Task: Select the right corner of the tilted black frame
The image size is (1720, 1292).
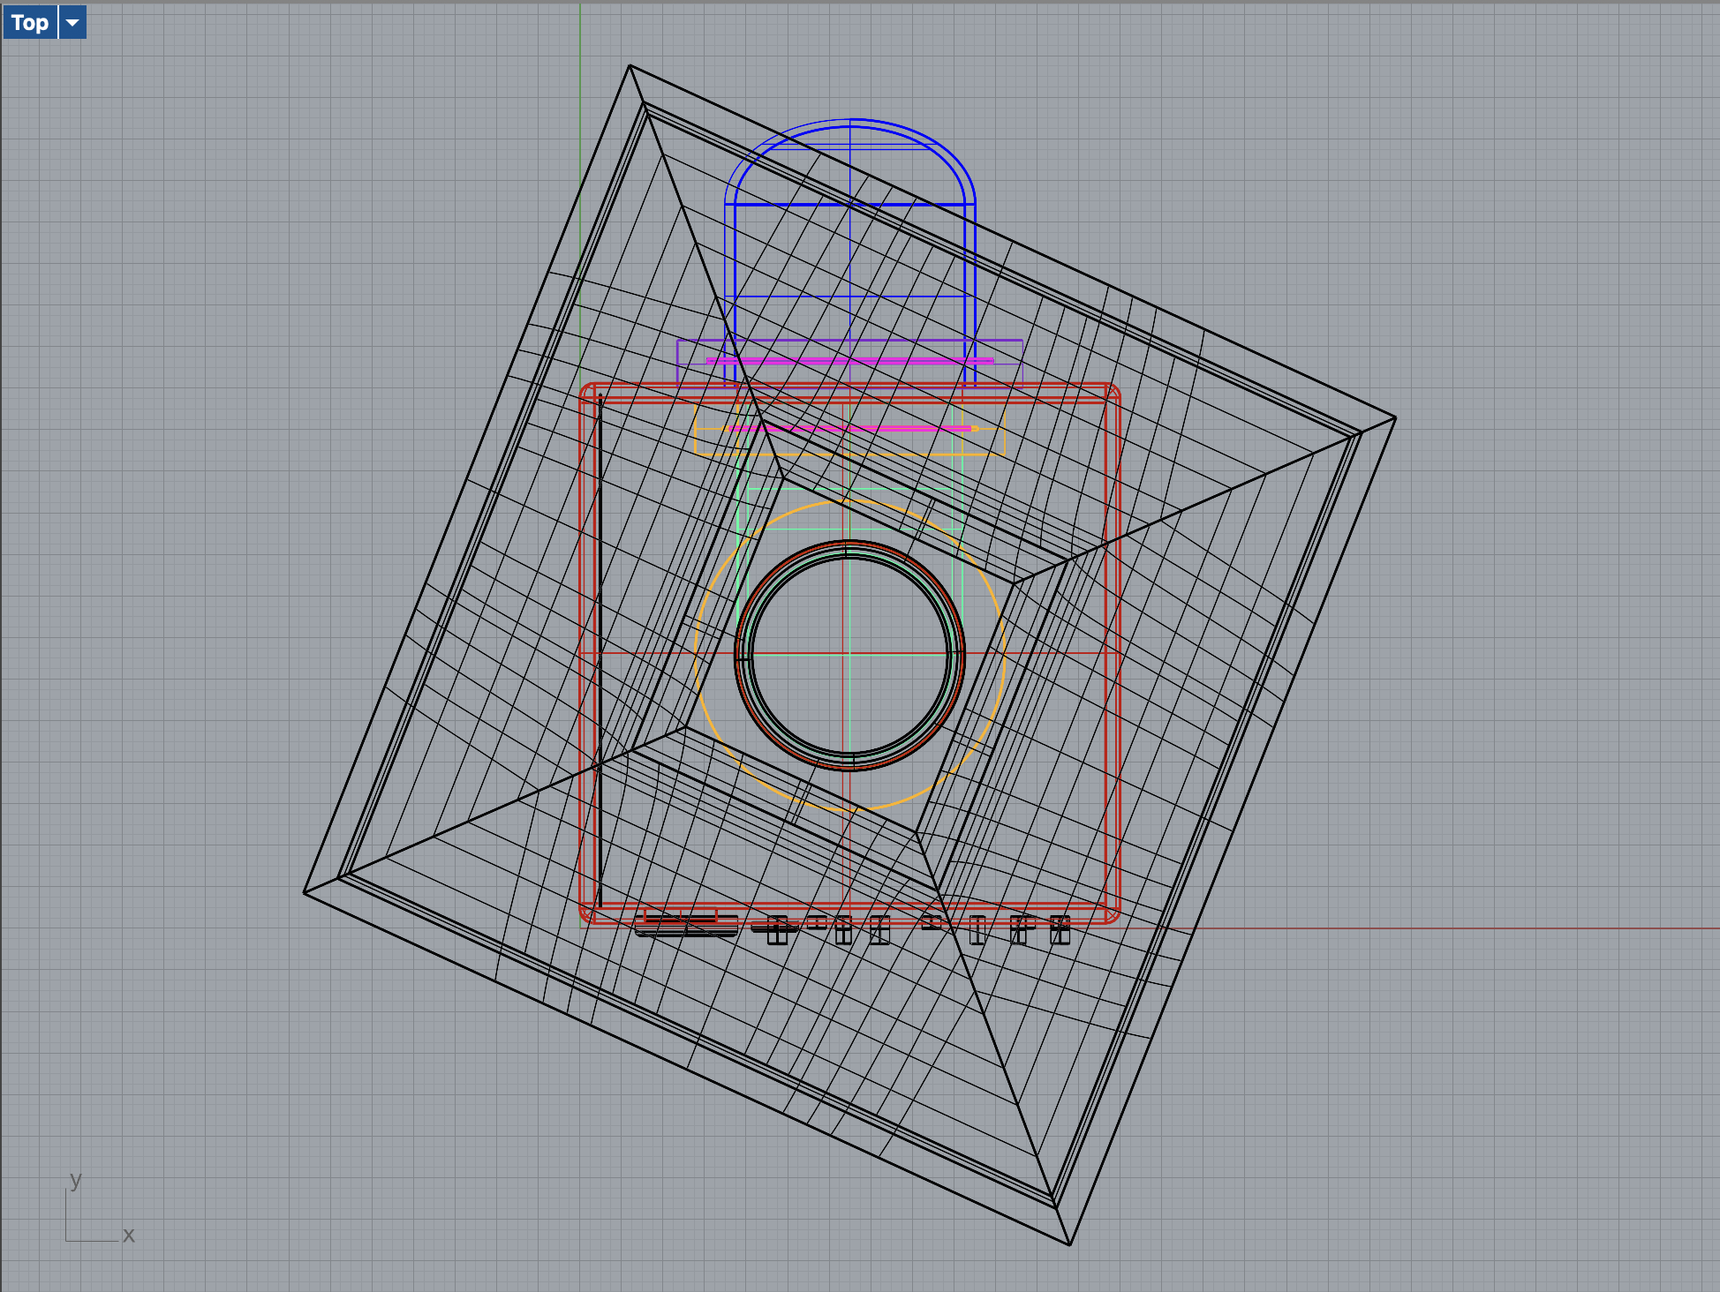Action: tap(1395, 418)
